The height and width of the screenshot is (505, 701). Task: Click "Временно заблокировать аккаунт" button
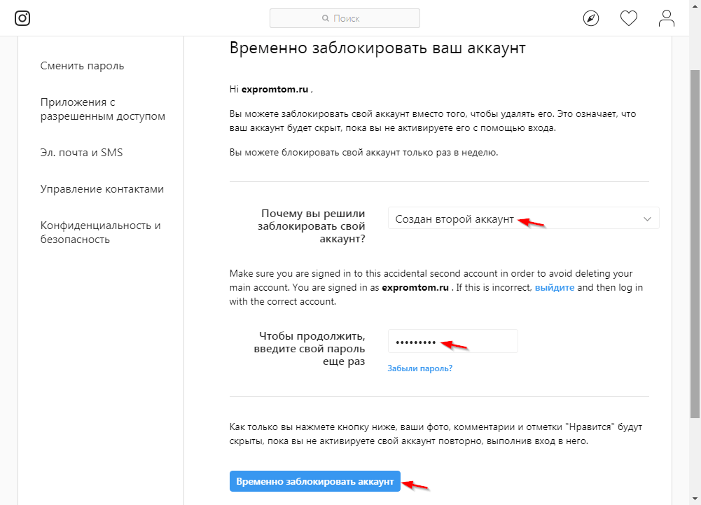[314, 481]
